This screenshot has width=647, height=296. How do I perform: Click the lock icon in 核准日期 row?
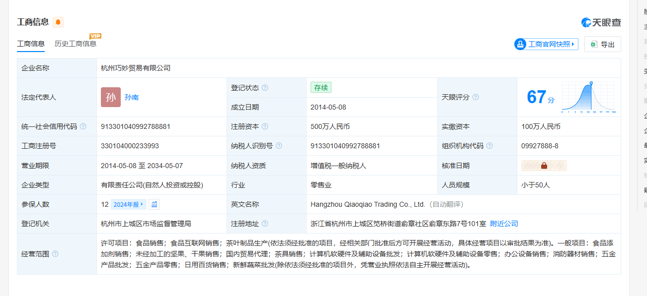(x=544, y=166)
